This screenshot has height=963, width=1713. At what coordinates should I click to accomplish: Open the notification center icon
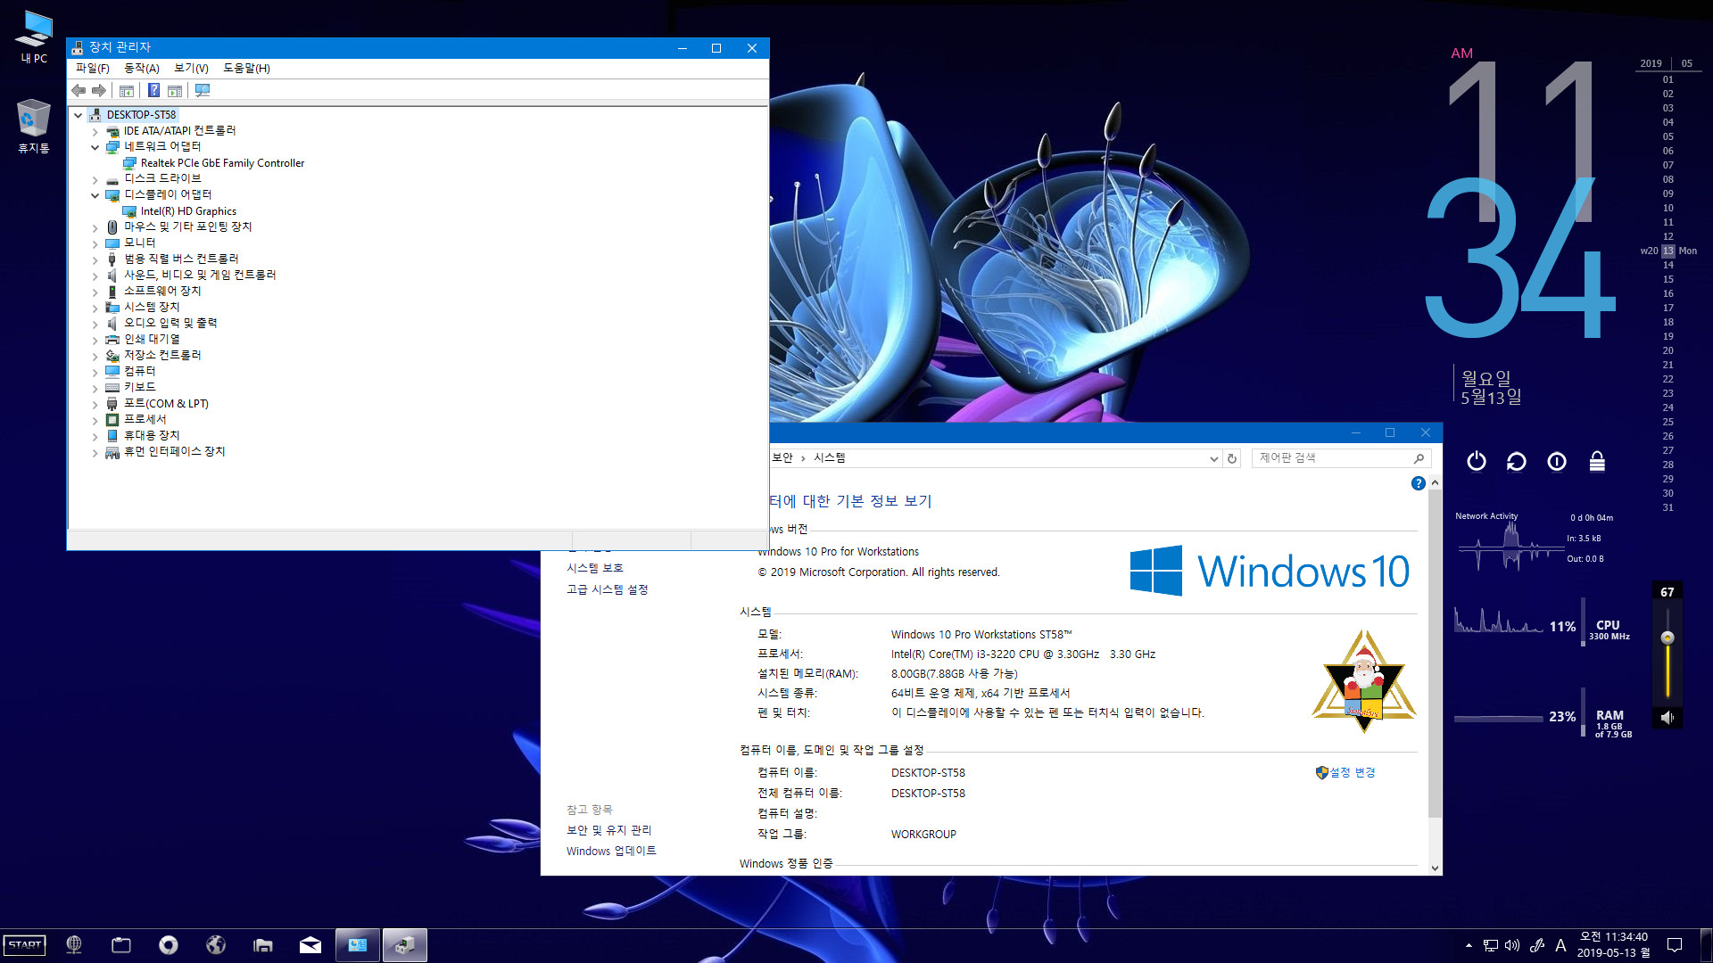pos(1675,945)
